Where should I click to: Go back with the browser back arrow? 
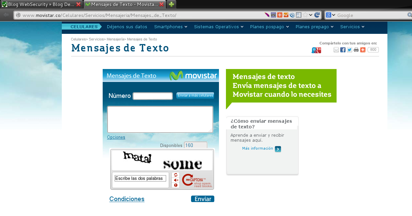pyautogui.click(x=6, y=15)
